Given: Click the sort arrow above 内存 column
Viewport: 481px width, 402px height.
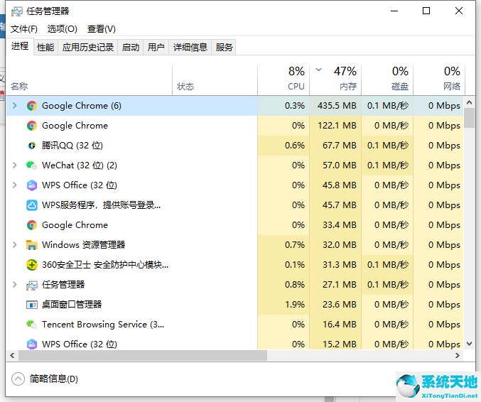Looking at the screenshot, I should (319, 70).
